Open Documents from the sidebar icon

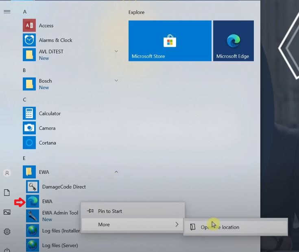(x=7, y=193)
